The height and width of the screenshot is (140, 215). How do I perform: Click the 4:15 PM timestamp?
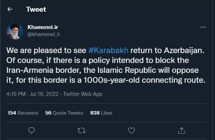tap(16, 94)
